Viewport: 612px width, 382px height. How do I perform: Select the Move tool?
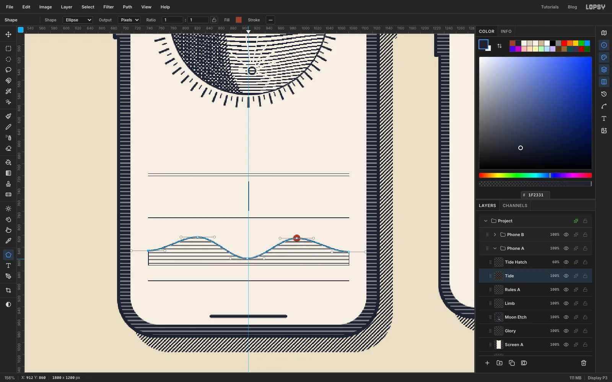[8, 34]
